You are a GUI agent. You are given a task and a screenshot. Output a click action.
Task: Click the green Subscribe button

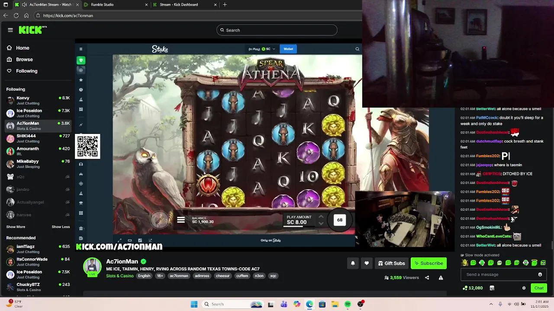pos(428,263)
